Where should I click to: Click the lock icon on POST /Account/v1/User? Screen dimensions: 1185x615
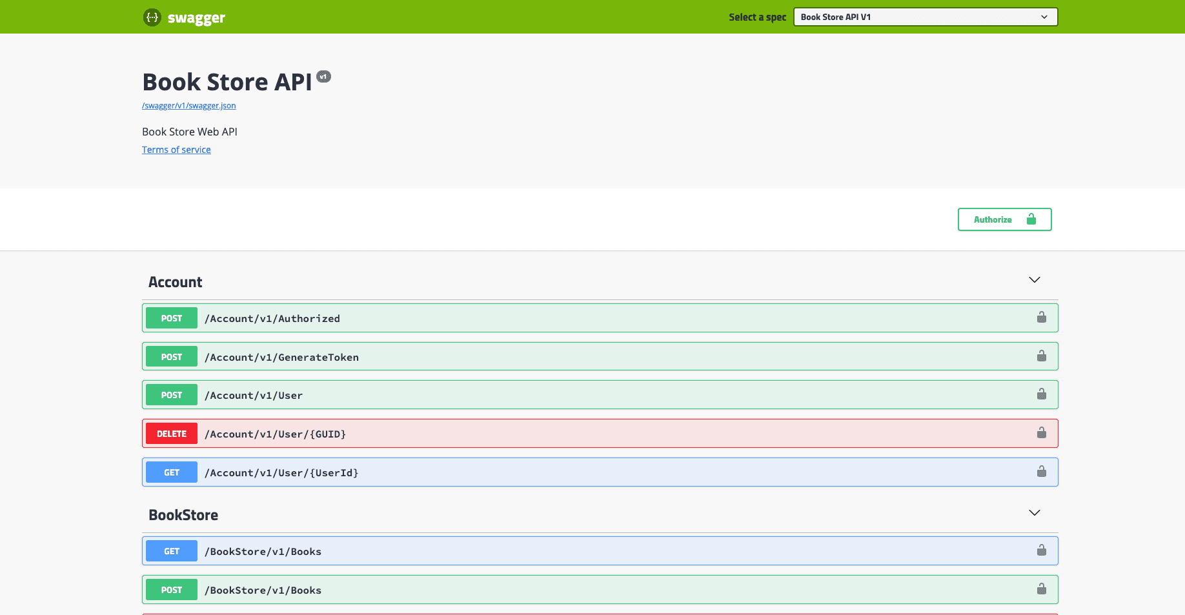pos(1041,394)
